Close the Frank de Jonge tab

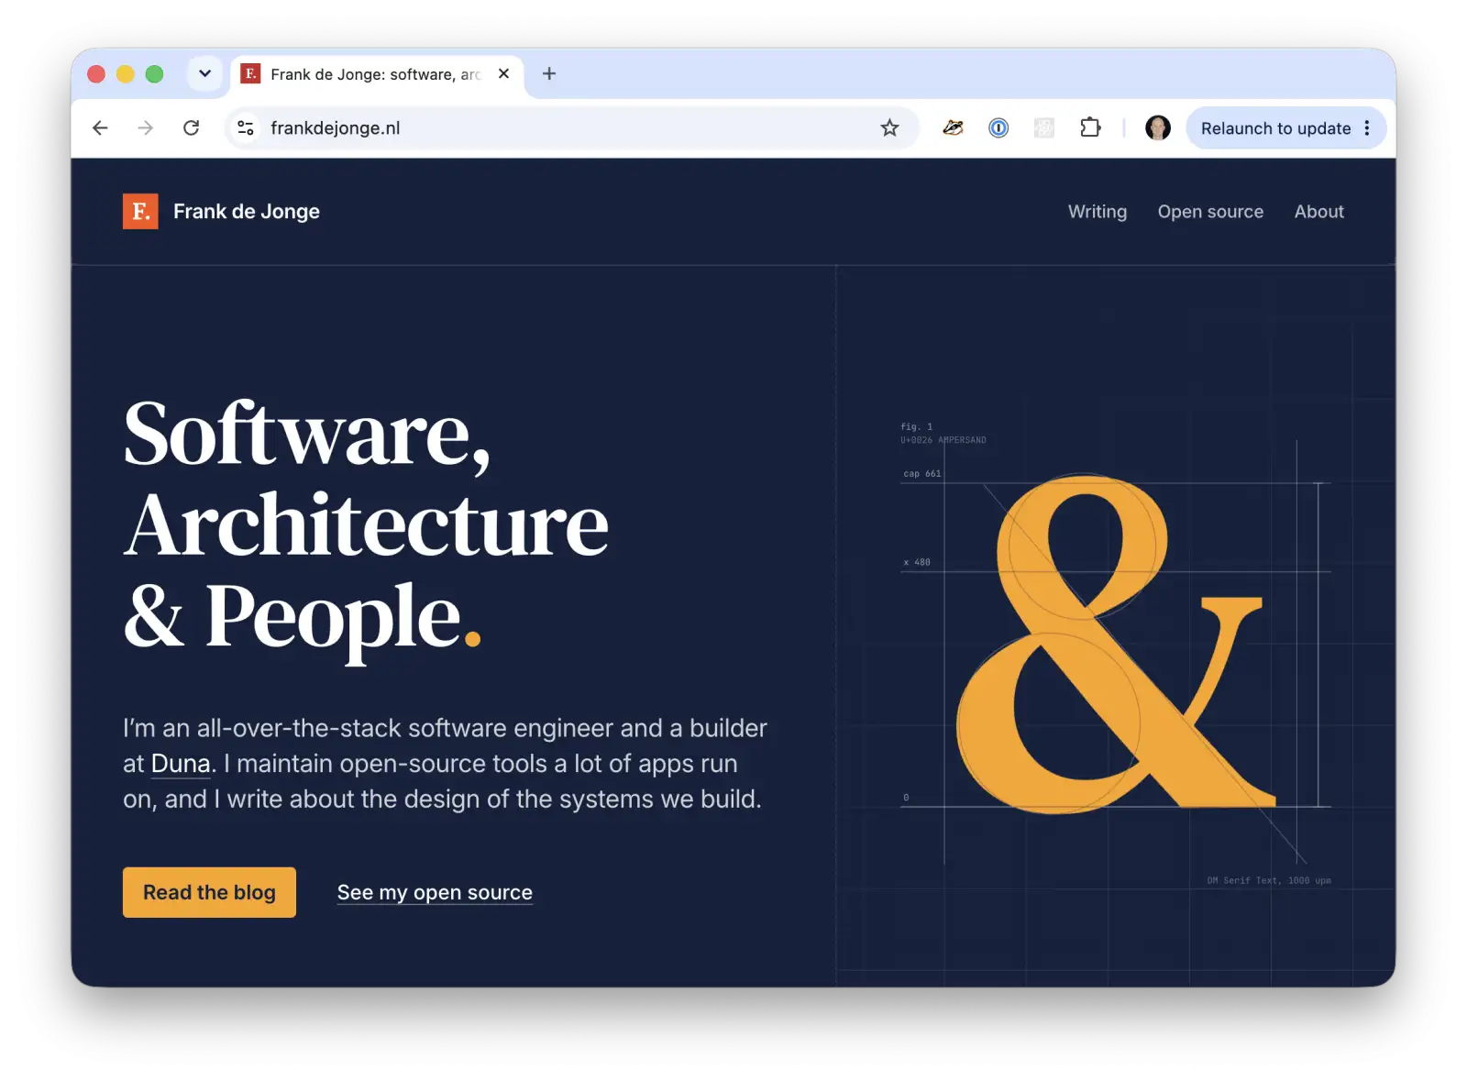click(x=503, y=73)
